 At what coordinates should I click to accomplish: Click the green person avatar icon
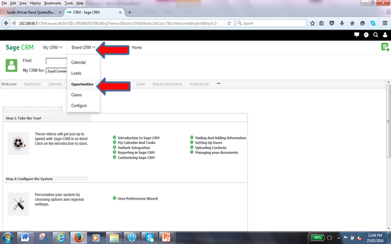pos(12,65)
